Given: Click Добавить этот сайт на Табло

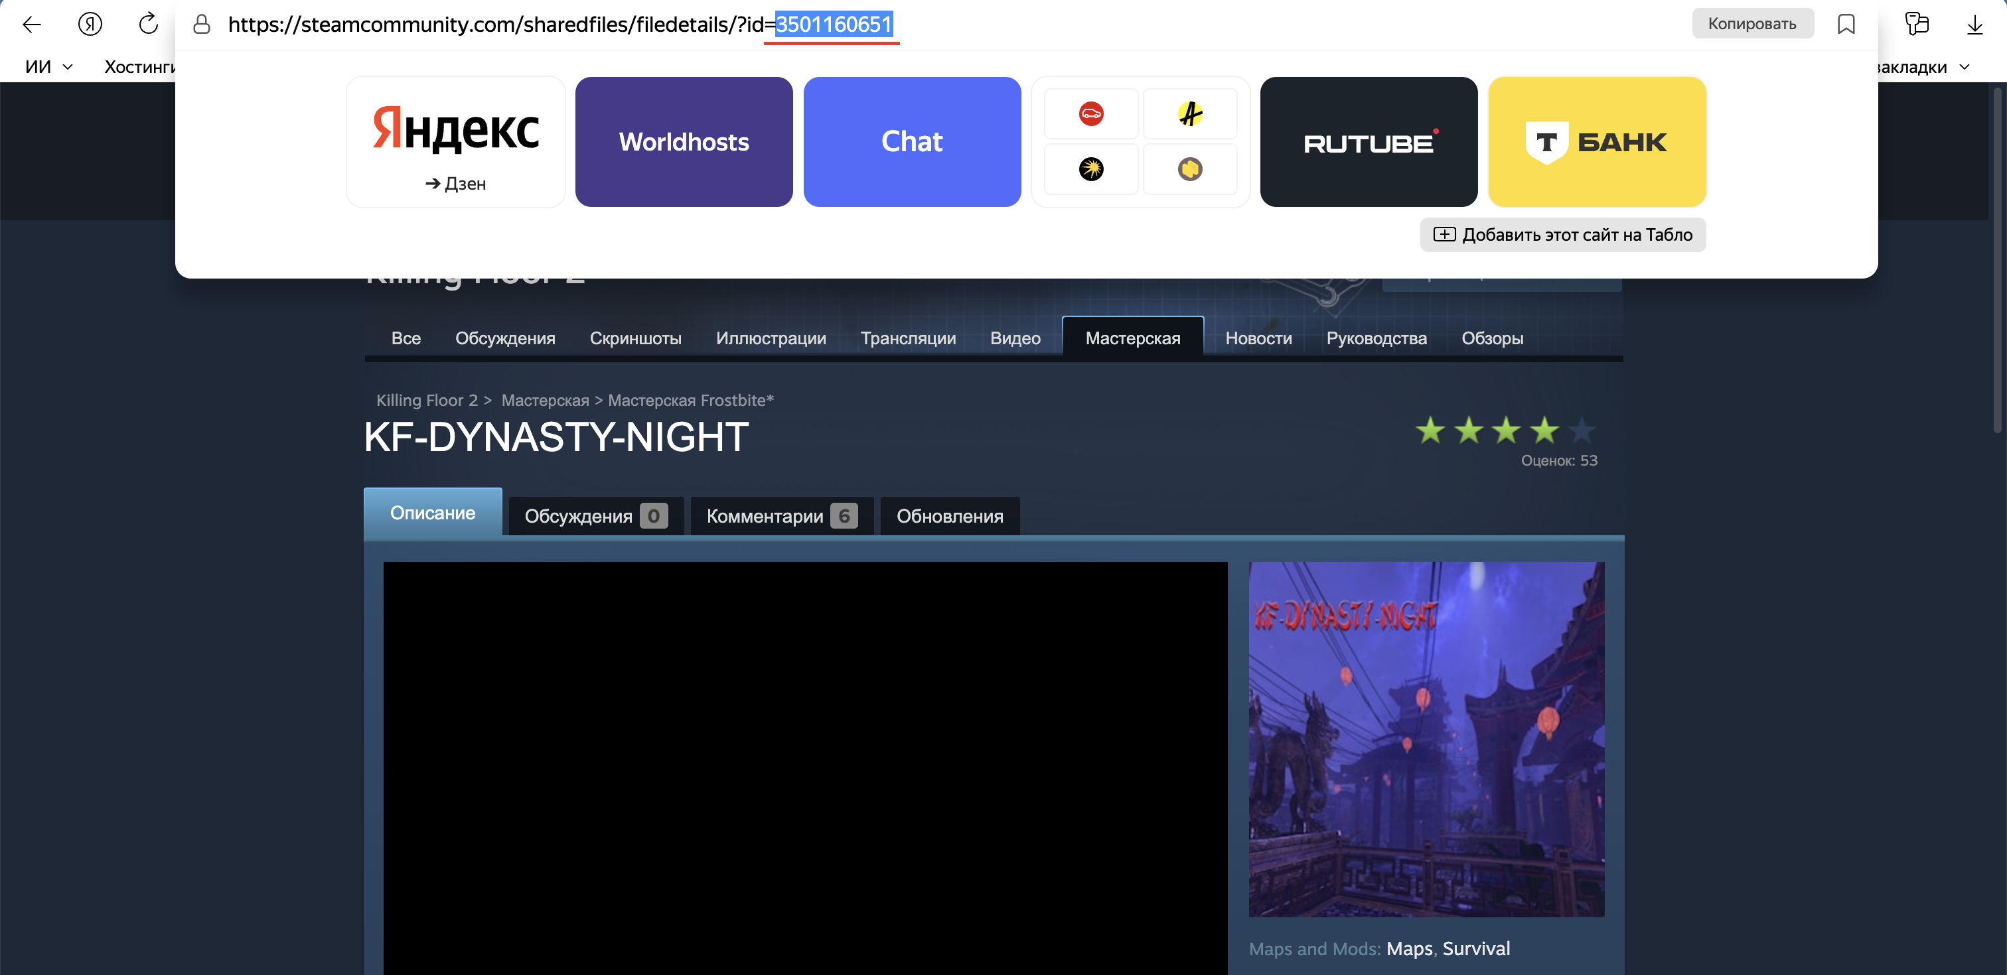Looking at the screenshot, I should coord(1563,234).
